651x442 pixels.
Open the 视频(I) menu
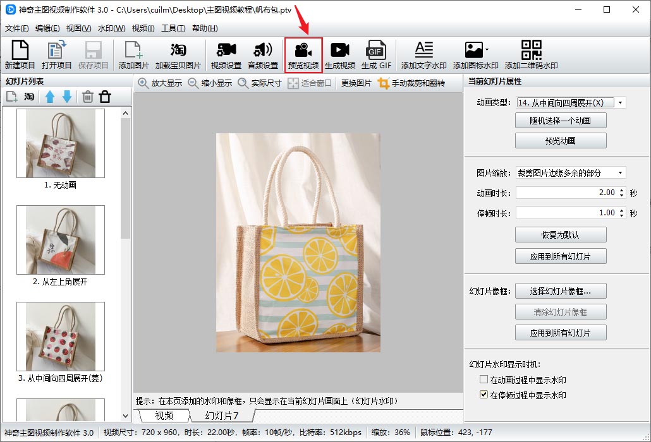coord(143,28)
